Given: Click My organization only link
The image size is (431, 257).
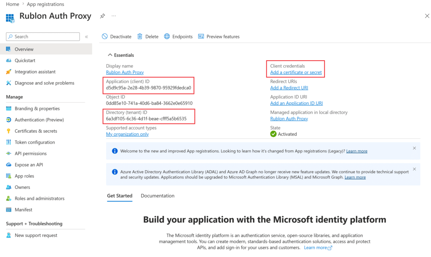Looking at the screenshot, I should tap(127, 134).
